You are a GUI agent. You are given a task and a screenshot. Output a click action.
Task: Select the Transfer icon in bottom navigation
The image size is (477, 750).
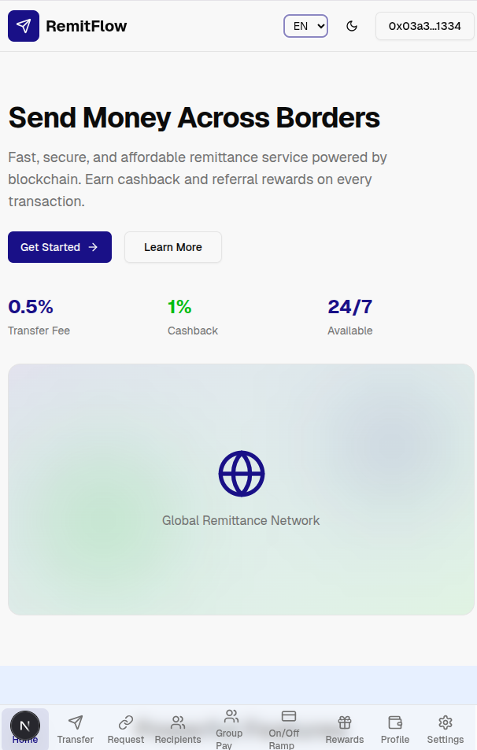(76, 722)
